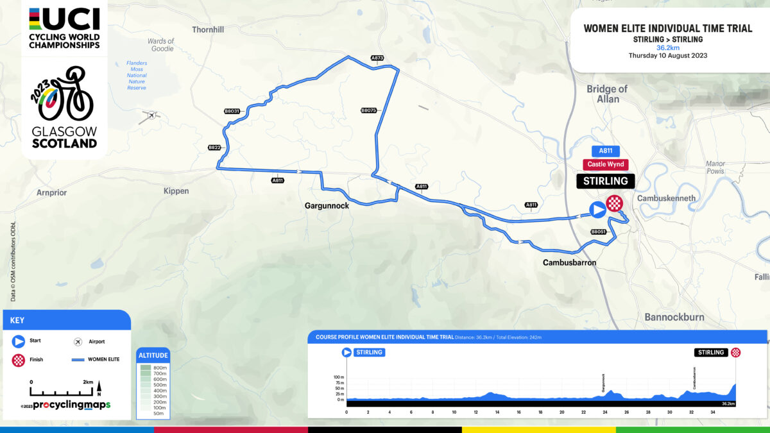This screenshot has width=770, height=433.
Task: Click the B8031 road label
Action: [x=232, y=111]
